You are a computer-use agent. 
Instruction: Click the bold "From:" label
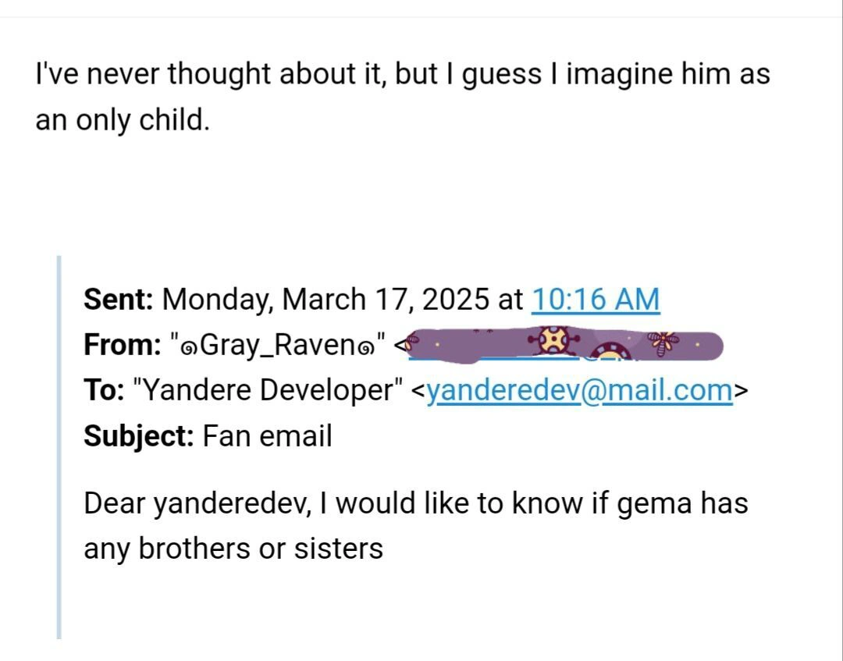click(x=123, y=345)
